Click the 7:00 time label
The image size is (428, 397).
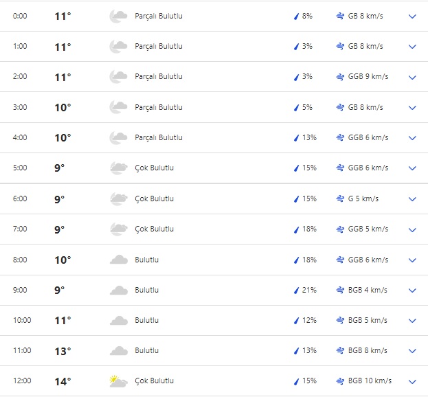pos(21,229)
